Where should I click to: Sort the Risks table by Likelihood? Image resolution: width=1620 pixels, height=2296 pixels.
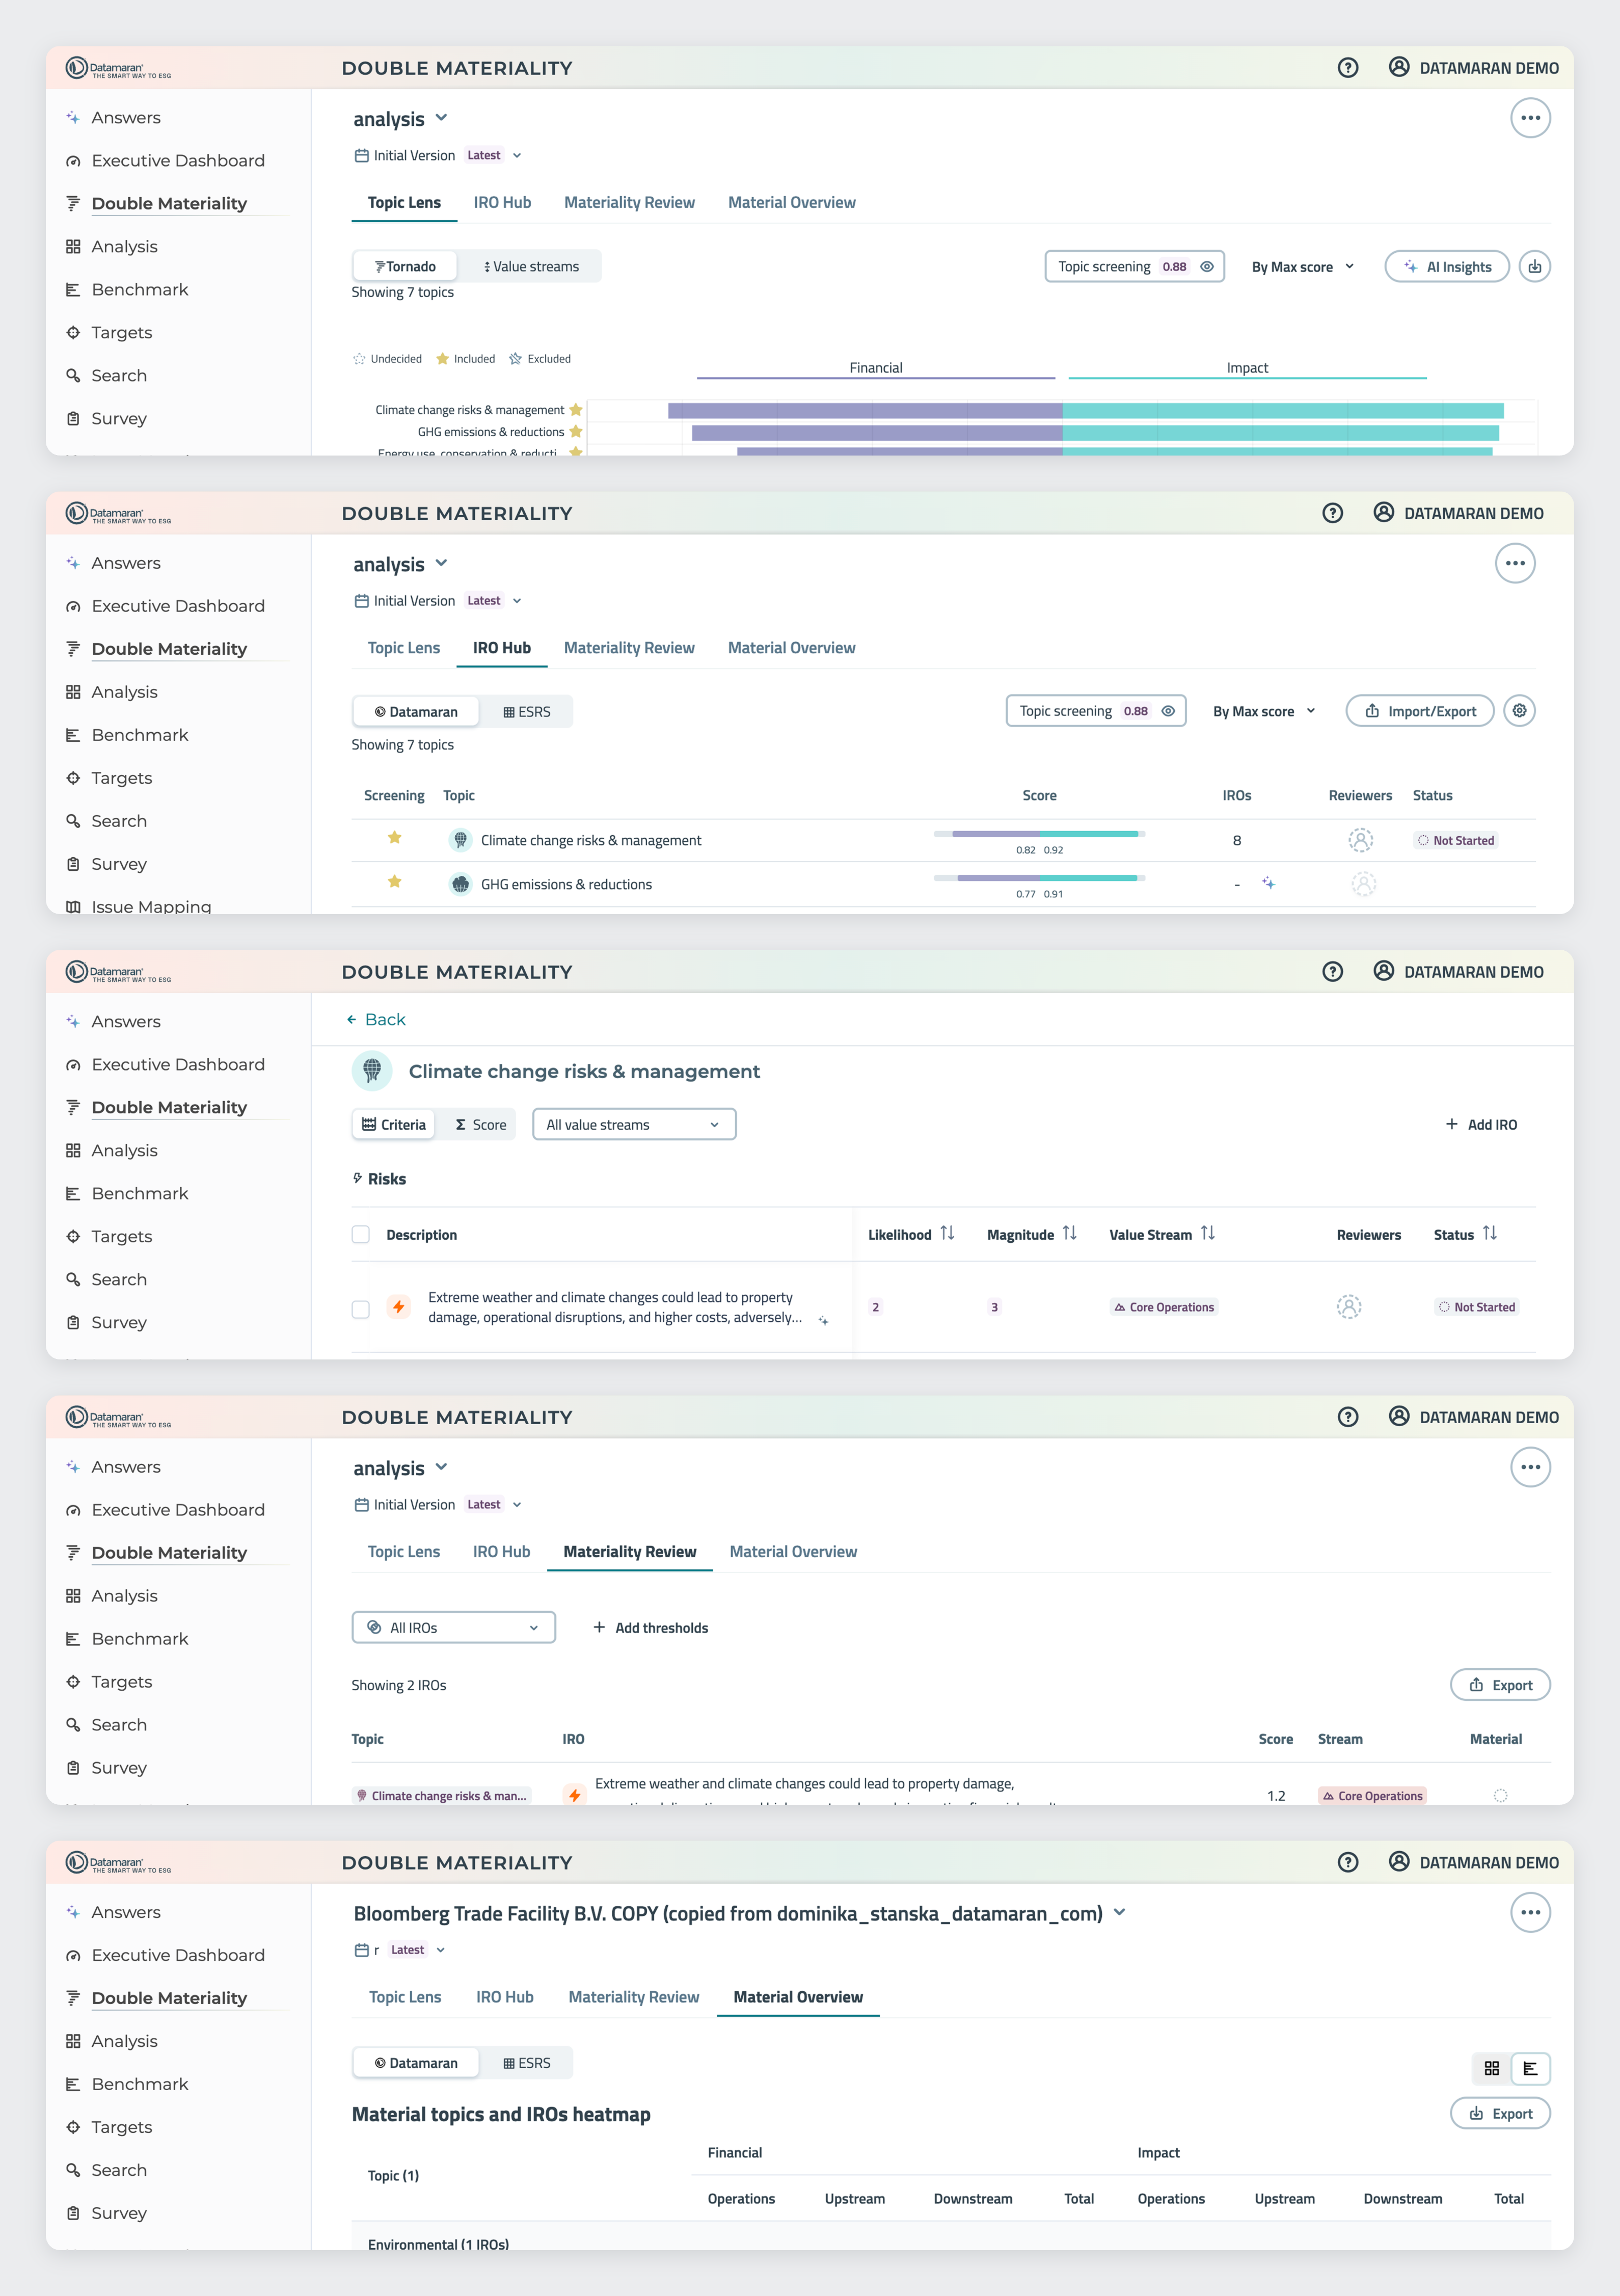[947, 1233]
